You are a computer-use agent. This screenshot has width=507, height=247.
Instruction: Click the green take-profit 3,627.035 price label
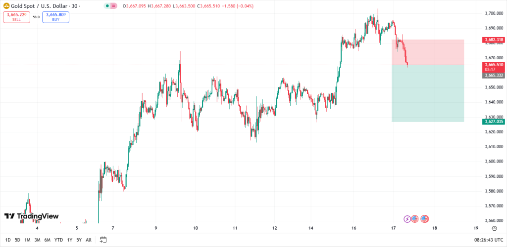pyautogui.click(x=493, y=122)
